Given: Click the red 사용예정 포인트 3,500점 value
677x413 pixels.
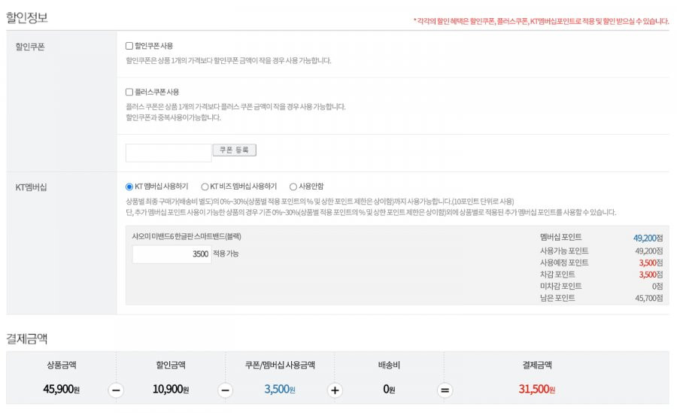Looking at the screenshot, I should (651, 263).
